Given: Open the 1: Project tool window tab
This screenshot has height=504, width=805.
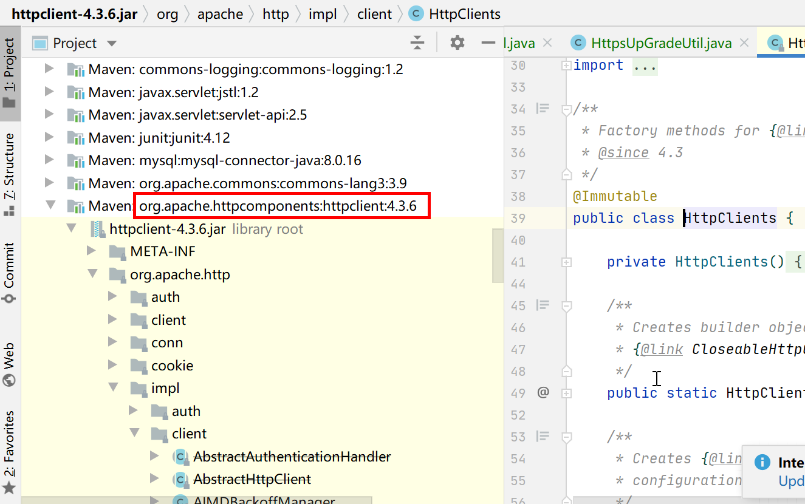Looking at the screenshot, I should 10,73.
